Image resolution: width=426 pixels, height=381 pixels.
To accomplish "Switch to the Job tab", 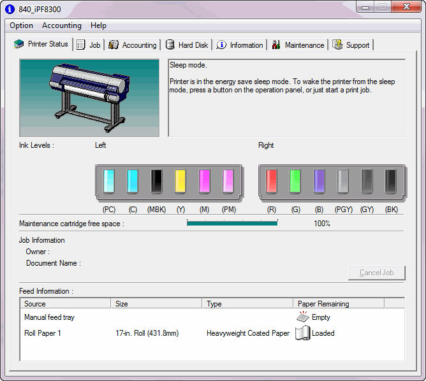I will 89,45.
